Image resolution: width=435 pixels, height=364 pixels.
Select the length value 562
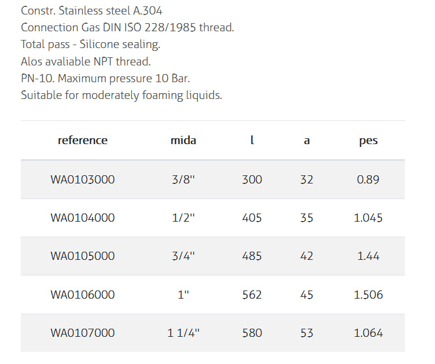click(x=252, y=295)
